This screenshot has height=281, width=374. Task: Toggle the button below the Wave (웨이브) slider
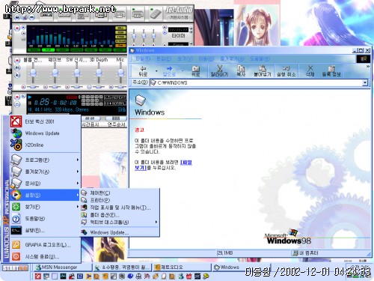coord(46,87)
